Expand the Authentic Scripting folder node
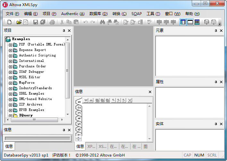This screenshot has width=227, height=161. (10, 56)
